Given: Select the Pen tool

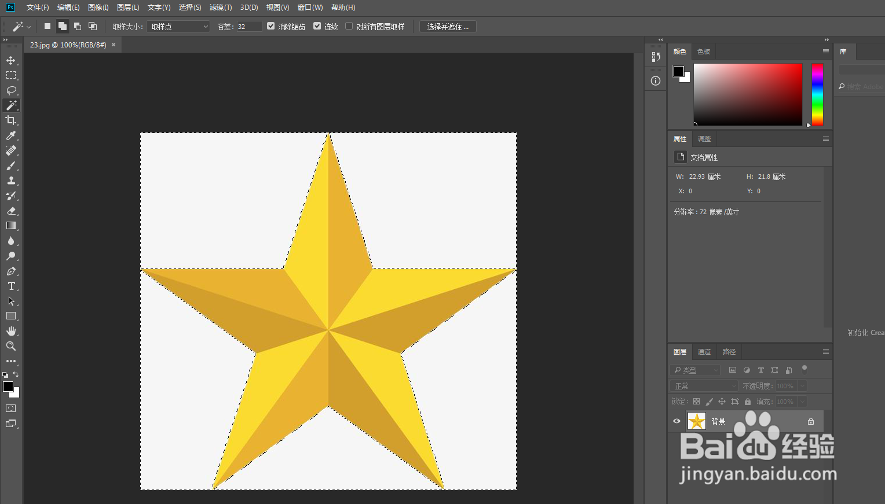Looking at the screenshot, I should point(11,271).
